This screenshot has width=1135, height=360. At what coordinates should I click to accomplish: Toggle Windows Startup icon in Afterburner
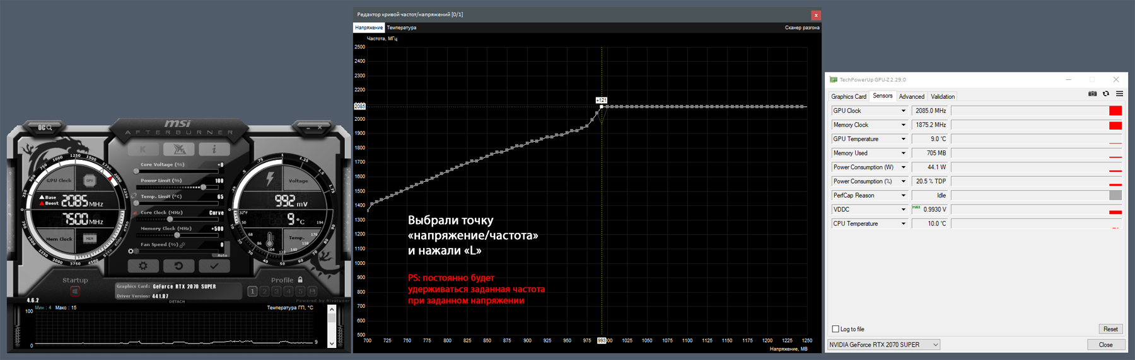(x=75, y=291)
